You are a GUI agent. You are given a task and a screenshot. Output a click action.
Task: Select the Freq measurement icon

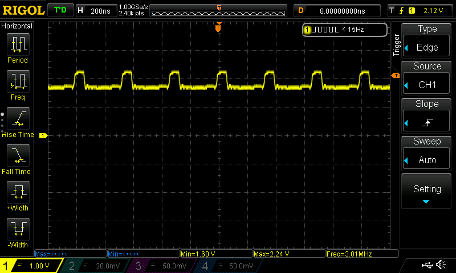tap(18, 81)
